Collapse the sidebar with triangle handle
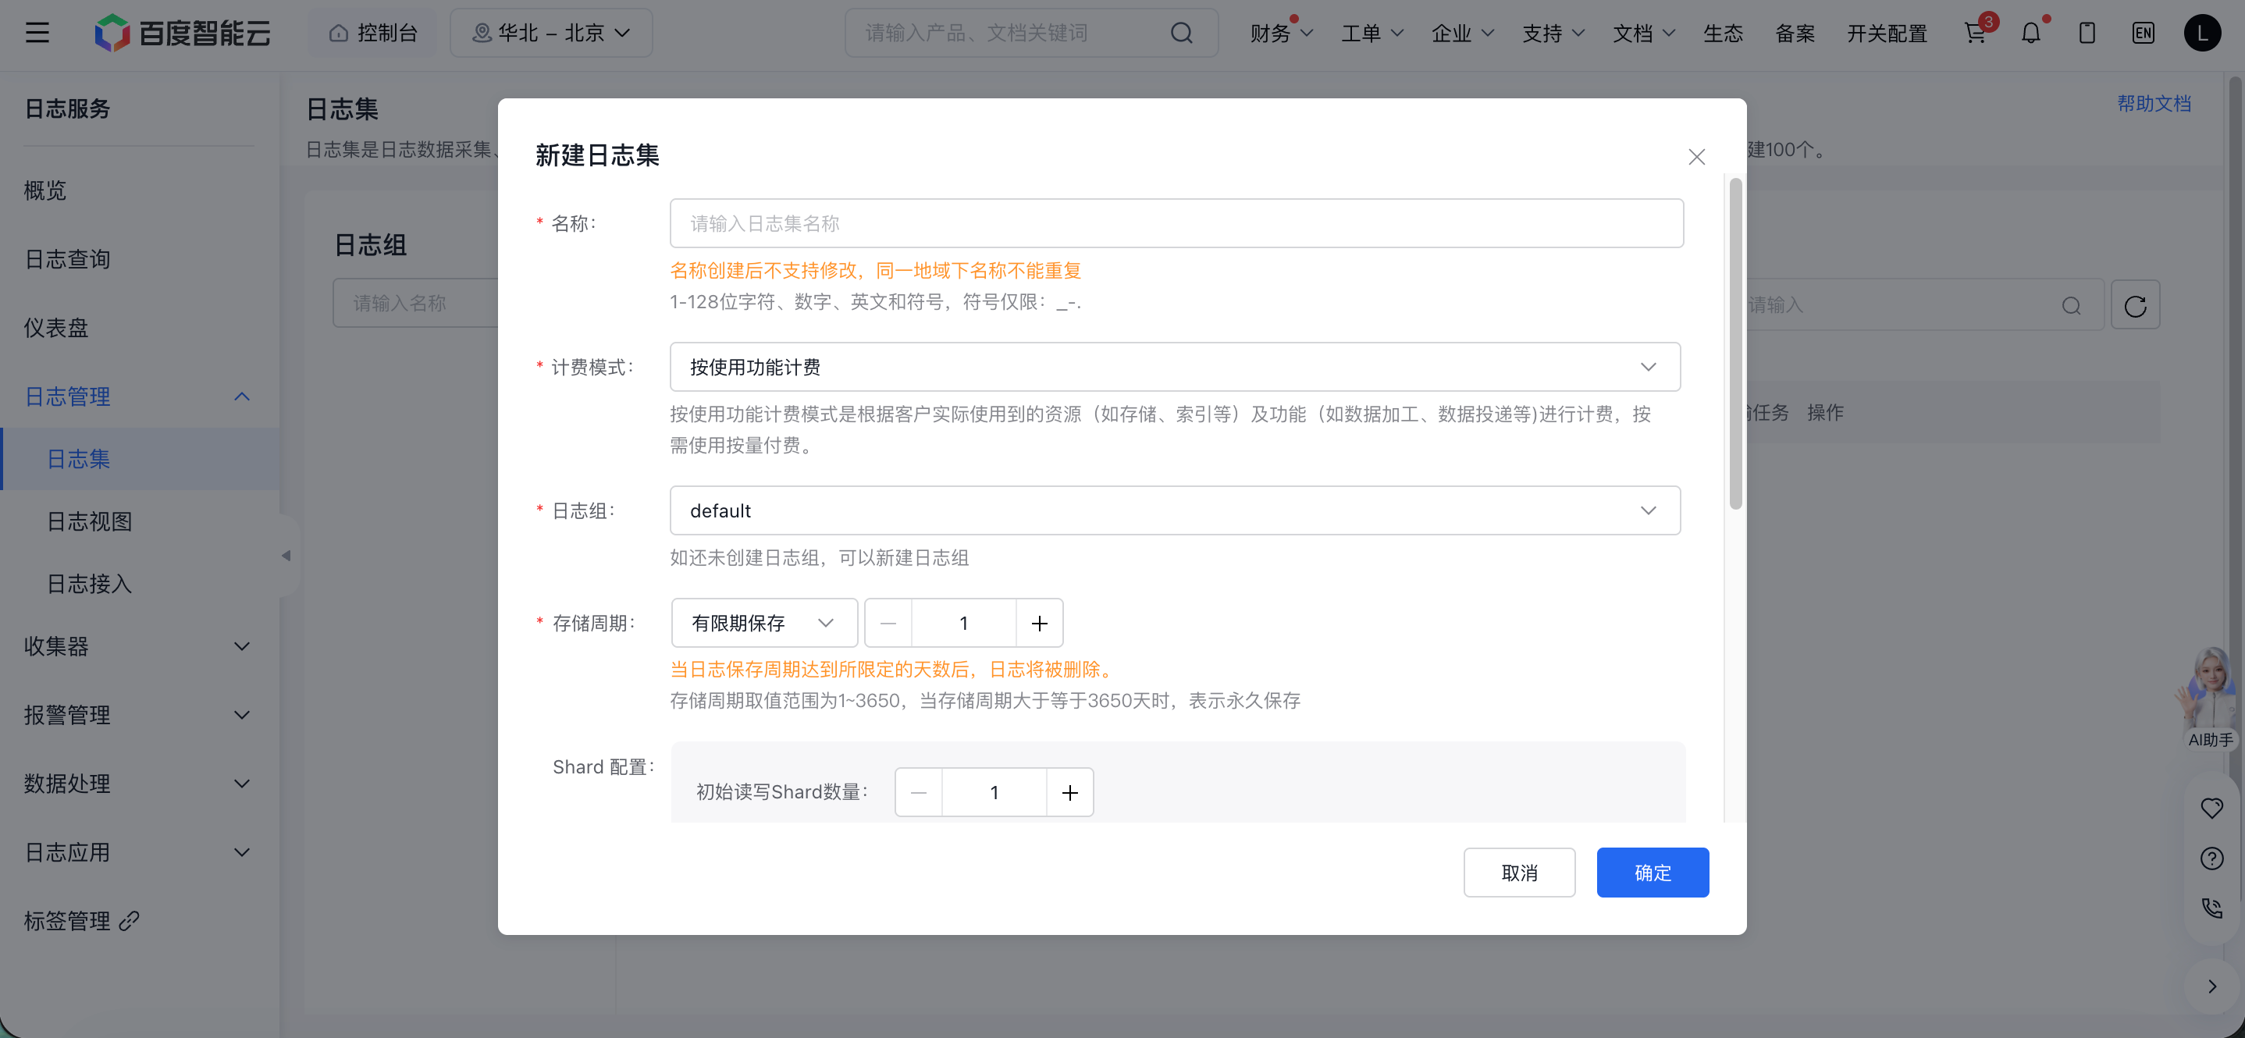Screen dimensions: 2245x1038 pyautogui.click(x=286, y=555)
